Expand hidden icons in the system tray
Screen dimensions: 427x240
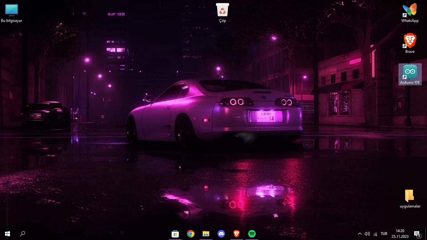pos(359,233)
